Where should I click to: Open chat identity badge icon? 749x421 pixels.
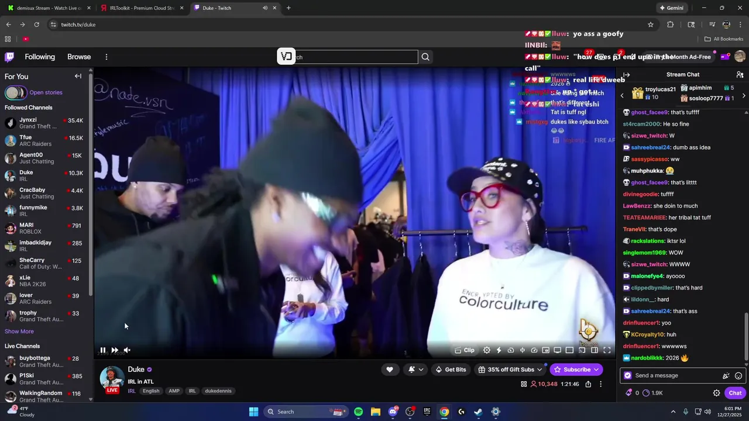[628, 375]
